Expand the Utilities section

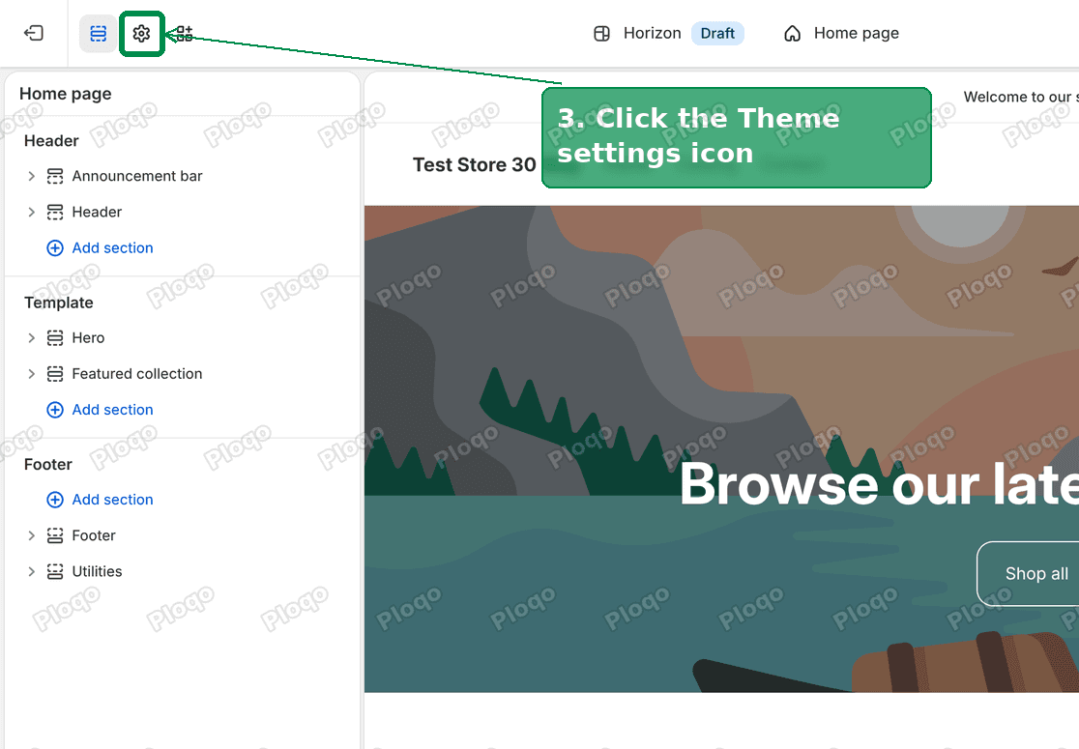pos(31,571)
